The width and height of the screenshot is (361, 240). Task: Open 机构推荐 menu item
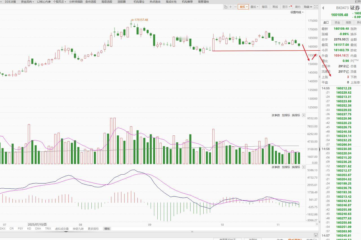(x=187, y=2)
